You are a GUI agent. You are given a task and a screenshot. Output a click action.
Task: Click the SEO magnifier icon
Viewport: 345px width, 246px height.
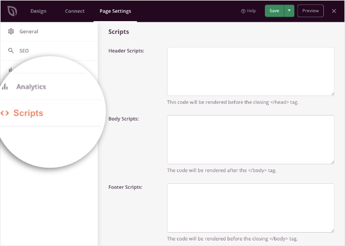click(11, 51)
